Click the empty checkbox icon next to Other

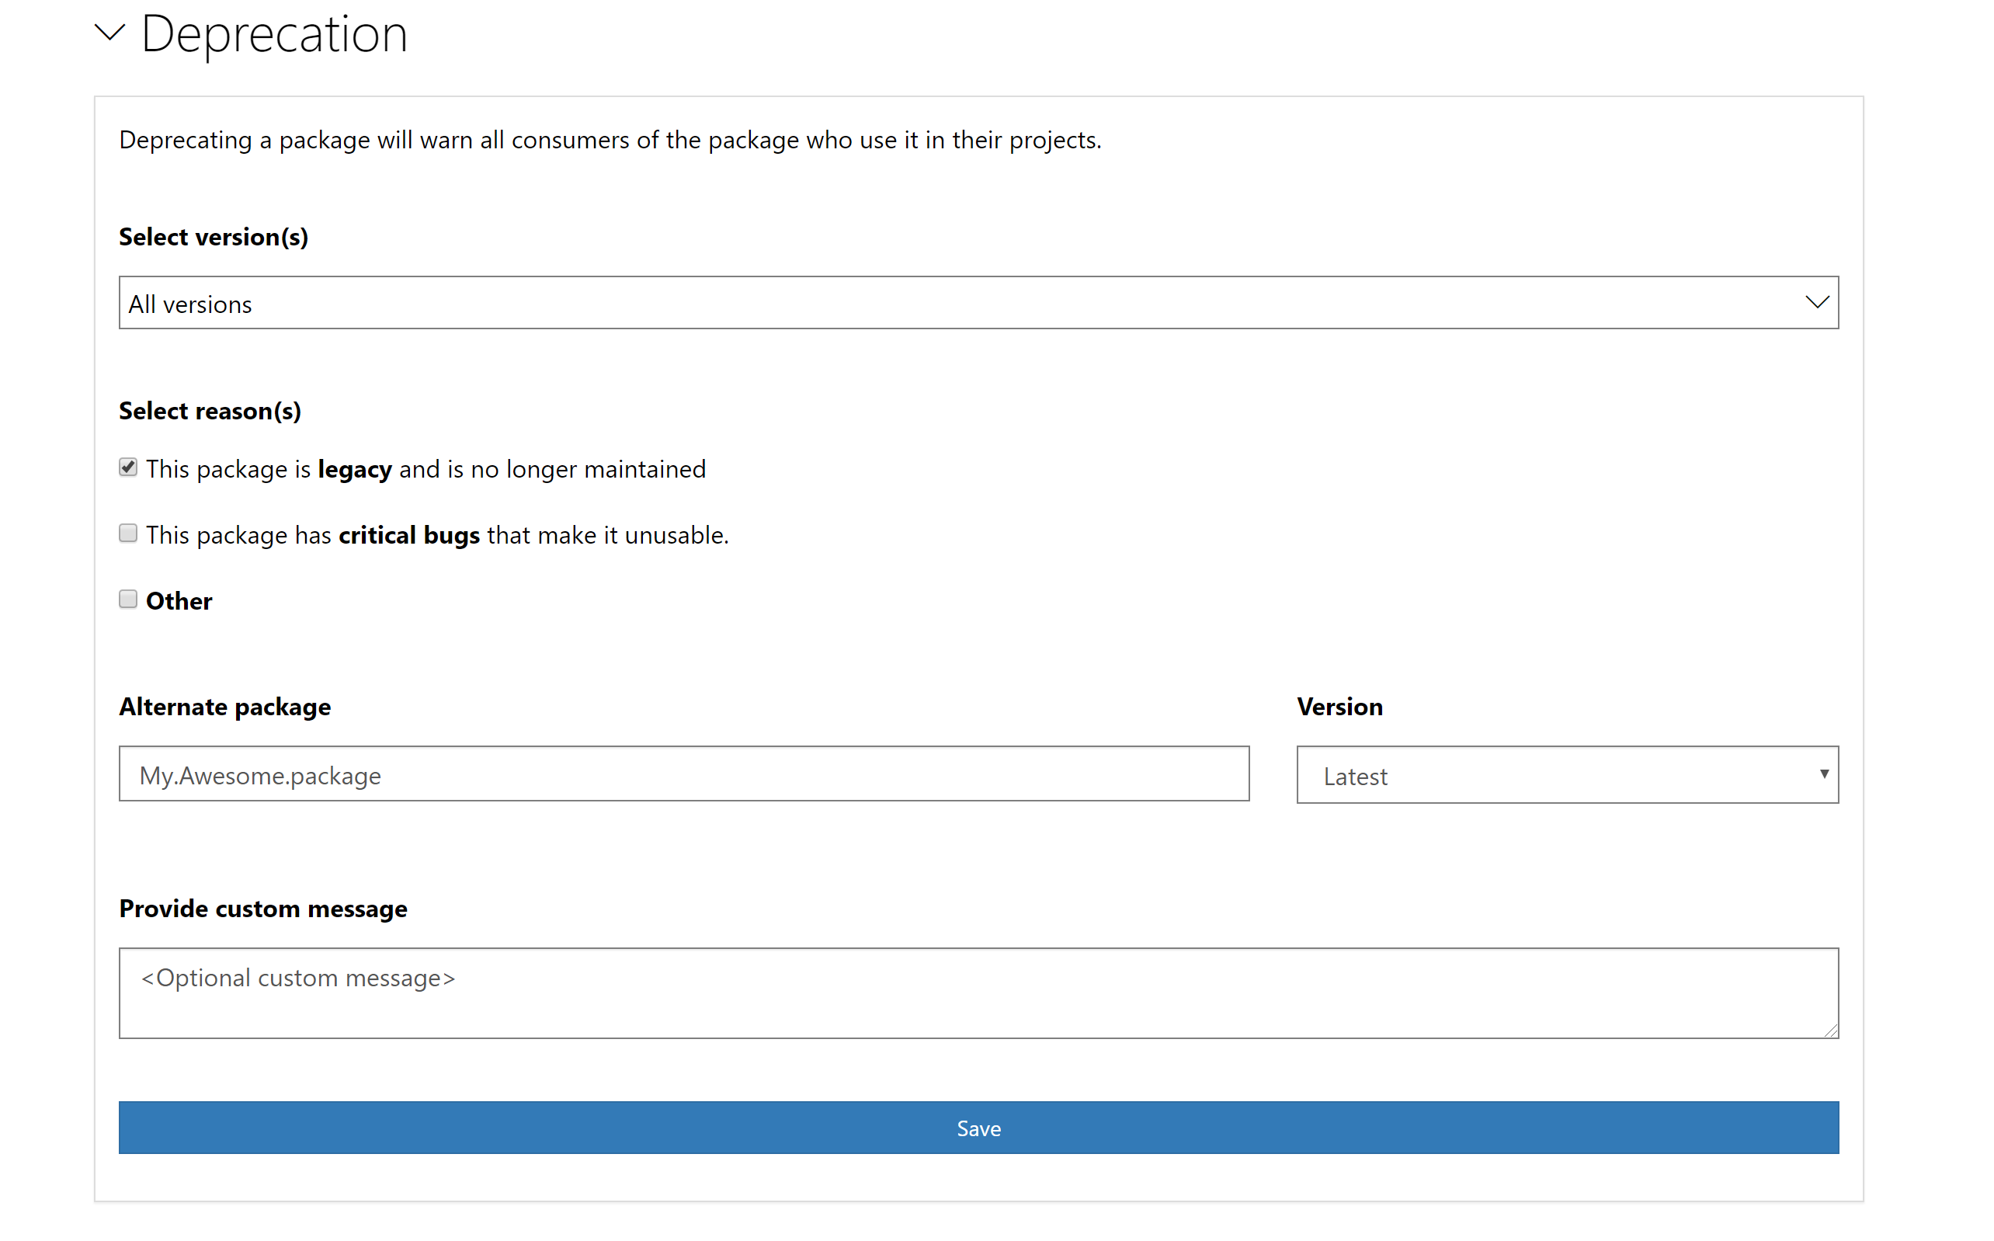click(128, 600)
